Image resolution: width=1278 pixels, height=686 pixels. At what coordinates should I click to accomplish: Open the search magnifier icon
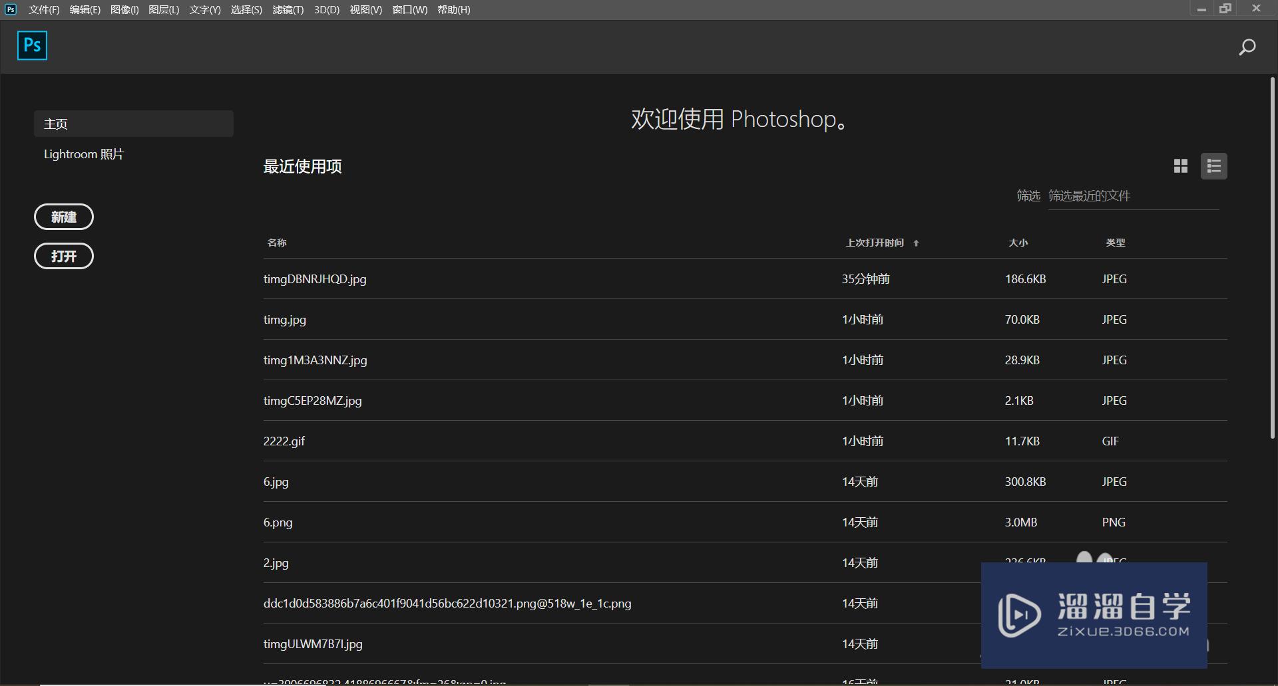tap(1247, 47)
